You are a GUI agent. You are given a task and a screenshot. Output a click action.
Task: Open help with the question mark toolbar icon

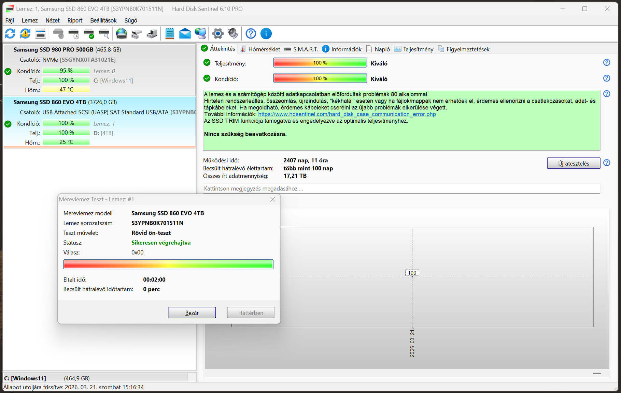tap(251, 33)
